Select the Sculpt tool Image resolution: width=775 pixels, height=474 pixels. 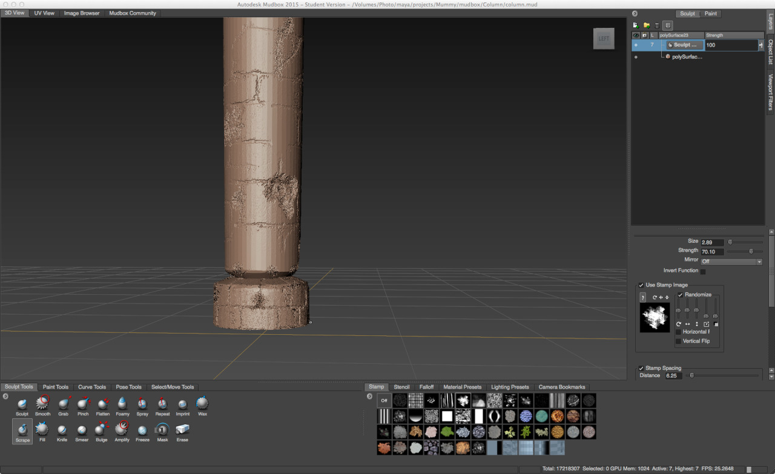pyautogui.click(x=22, y=406)
